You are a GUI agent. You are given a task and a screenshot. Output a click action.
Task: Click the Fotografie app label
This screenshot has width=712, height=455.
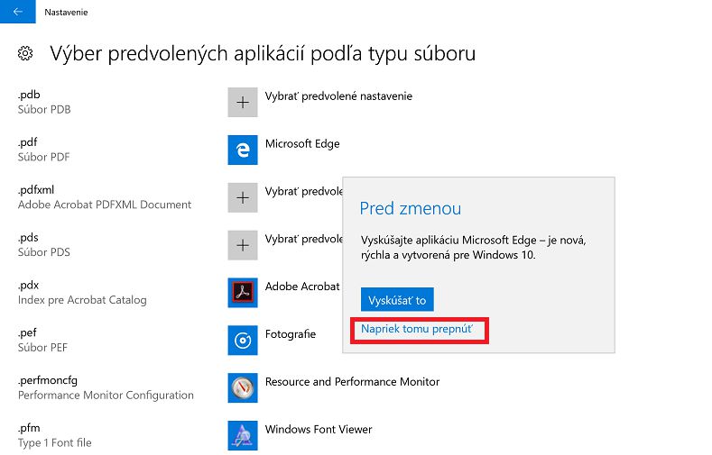[291, 334]
